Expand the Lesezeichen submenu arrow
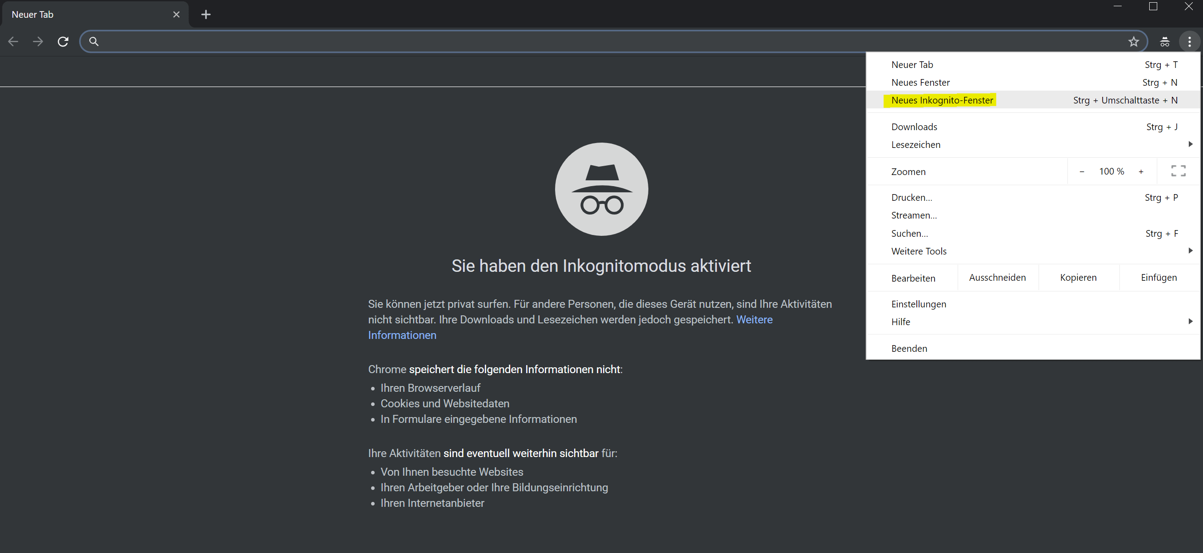Screen dimensions: 1203x553 pos(1191,144)
